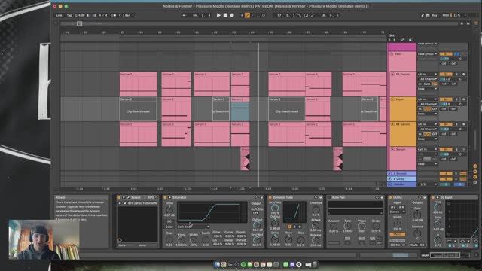This screenshot has height=271, width=482.
Task: Select the Master track header
Action: (x=402, y=184)
